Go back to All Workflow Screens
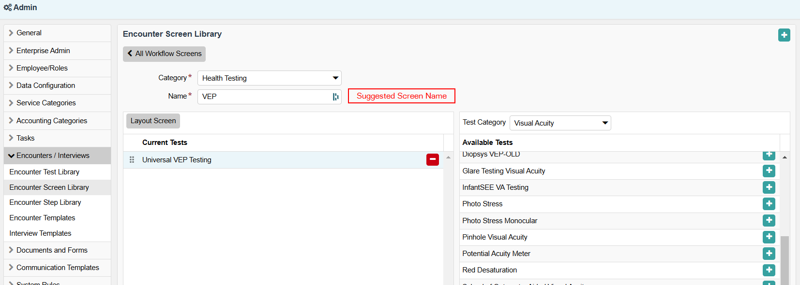The height and width of the screenshot is (285, 800). pyautogui.click(x=164, y=54)
